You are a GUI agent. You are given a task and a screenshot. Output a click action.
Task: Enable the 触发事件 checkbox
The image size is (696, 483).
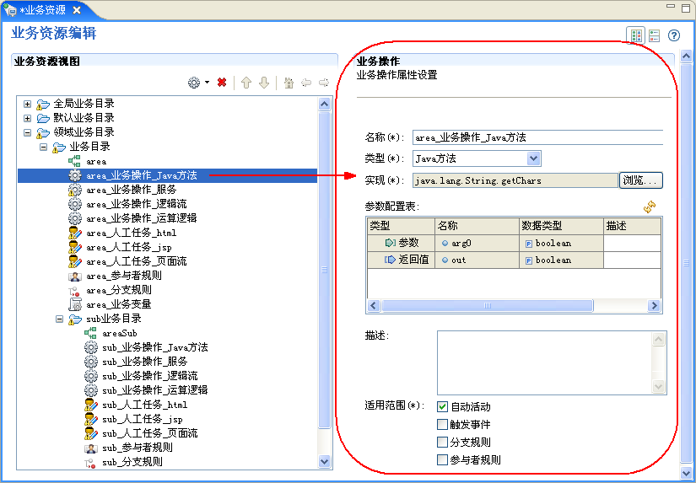click(x=443, y=425)
